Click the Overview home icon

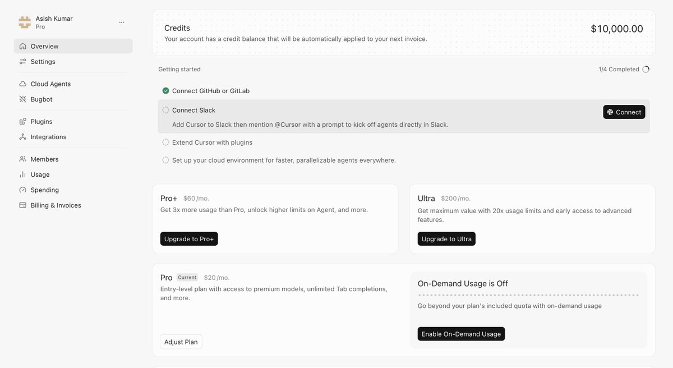pos(23,46)
